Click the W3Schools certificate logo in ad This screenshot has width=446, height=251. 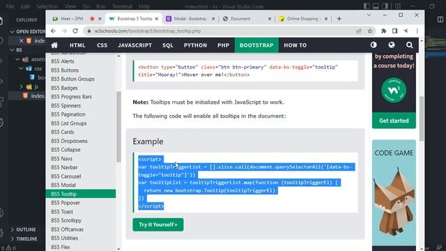(394, 90)
